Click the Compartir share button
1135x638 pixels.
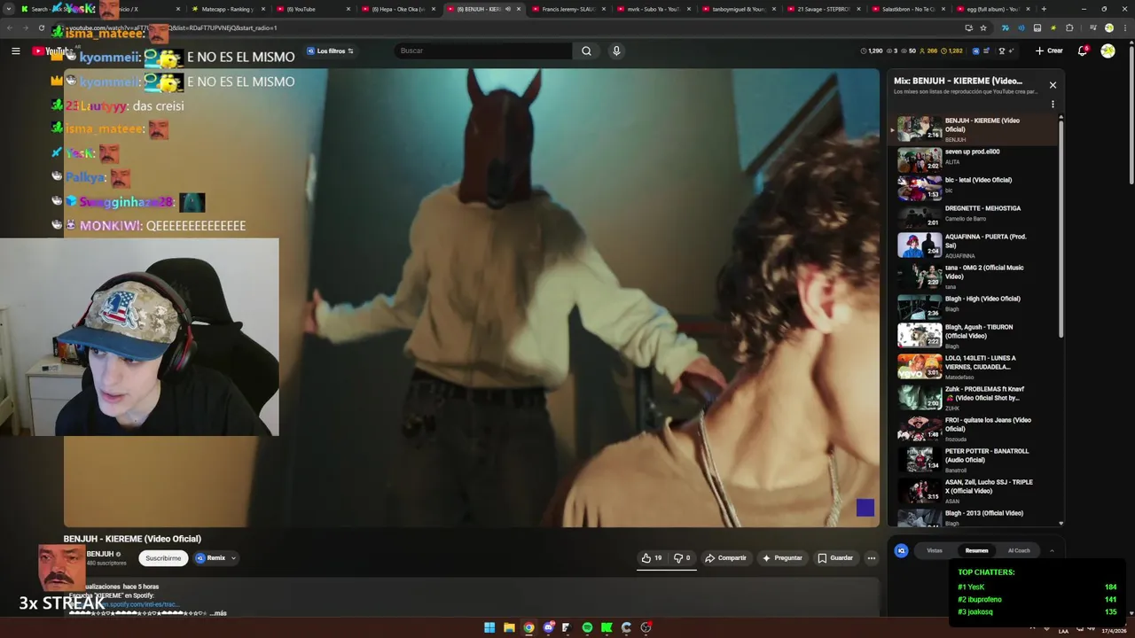[x=725, y=558]
